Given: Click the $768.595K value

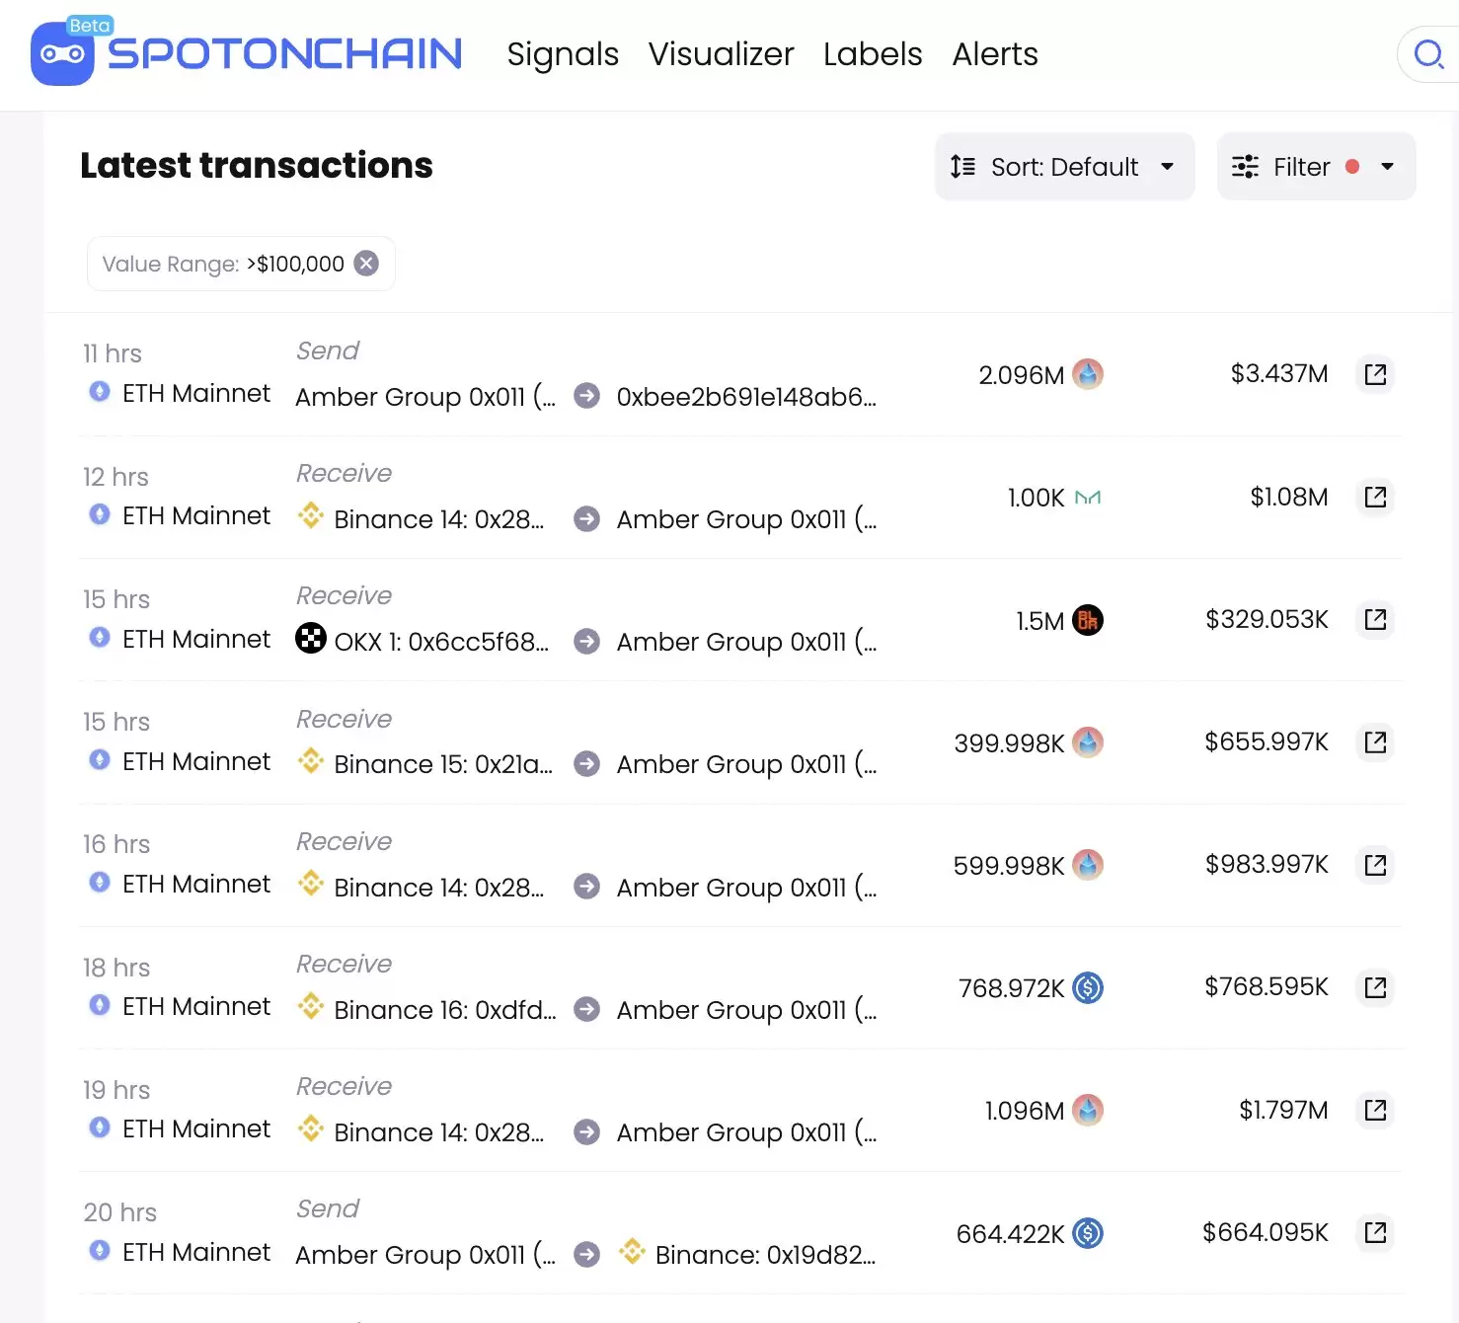Looking at the screenshot, I should [x=1267, y=986].
